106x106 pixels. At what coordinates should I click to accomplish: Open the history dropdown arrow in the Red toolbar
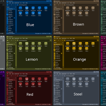[11, 76]
